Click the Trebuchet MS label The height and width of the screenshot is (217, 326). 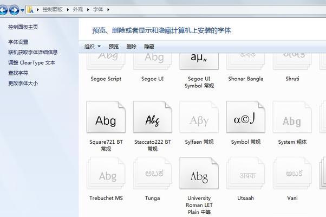point(106,198)
